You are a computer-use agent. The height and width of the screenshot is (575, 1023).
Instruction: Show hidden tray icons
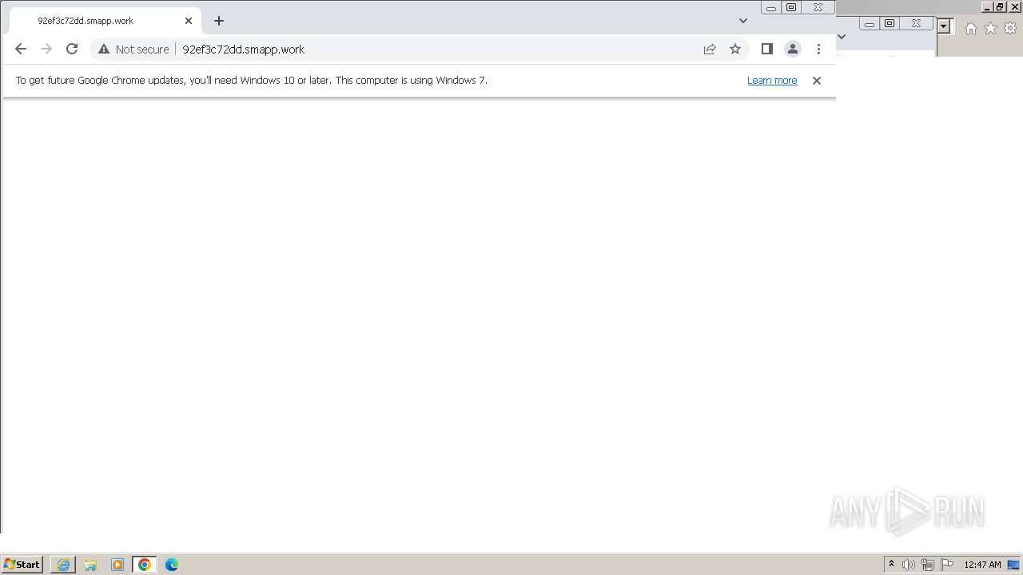(892, 565)
